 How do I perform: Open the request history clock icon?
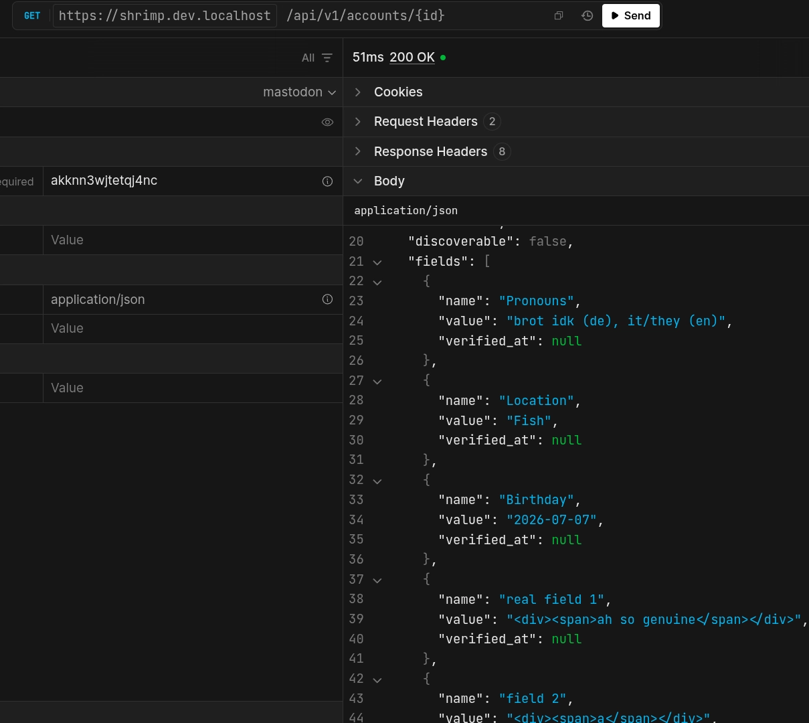[587, 15]
